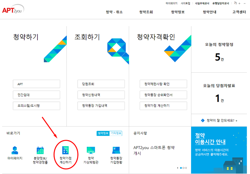Open 분양정보/청약경쟁률 calendar icon
Viewport: 250px width, 174px height.
click(x=40, y=150)
